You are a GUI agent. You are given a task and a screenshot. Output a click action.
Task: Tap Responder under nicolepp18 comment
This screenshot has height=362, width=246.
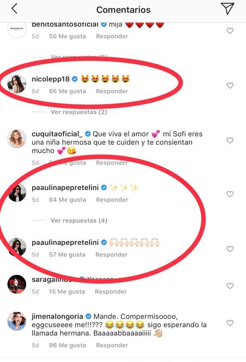[x=112, y=91]
